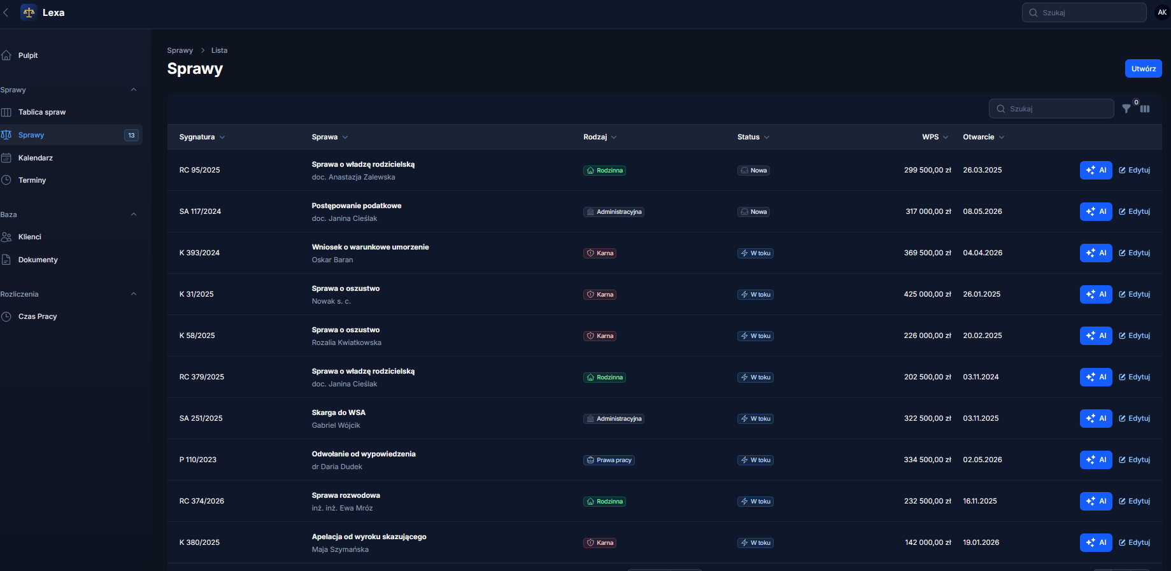Select Sprawy item in the sidebar
The height and width of the screenshot is (571, 1171).
(x=71, y=135)
